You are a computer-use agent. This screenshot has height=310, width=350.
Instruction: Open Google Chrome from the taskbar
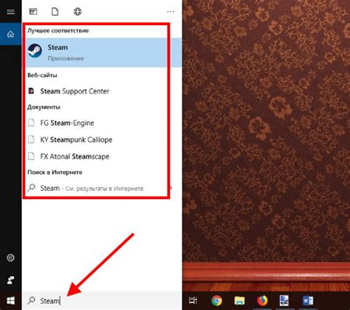[216, 300]
